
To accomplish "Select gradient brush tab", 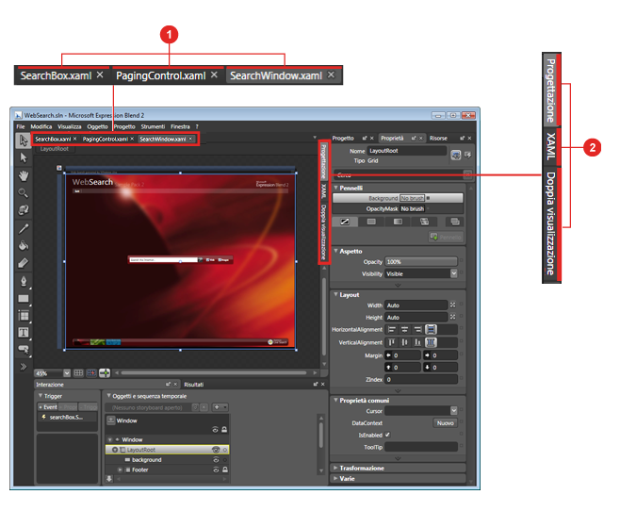I will (x=398, y=222).
